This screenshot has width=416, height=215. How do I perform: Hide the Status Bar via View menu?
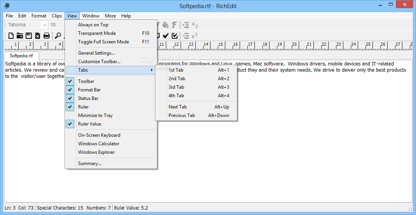[x=111, y=98]
